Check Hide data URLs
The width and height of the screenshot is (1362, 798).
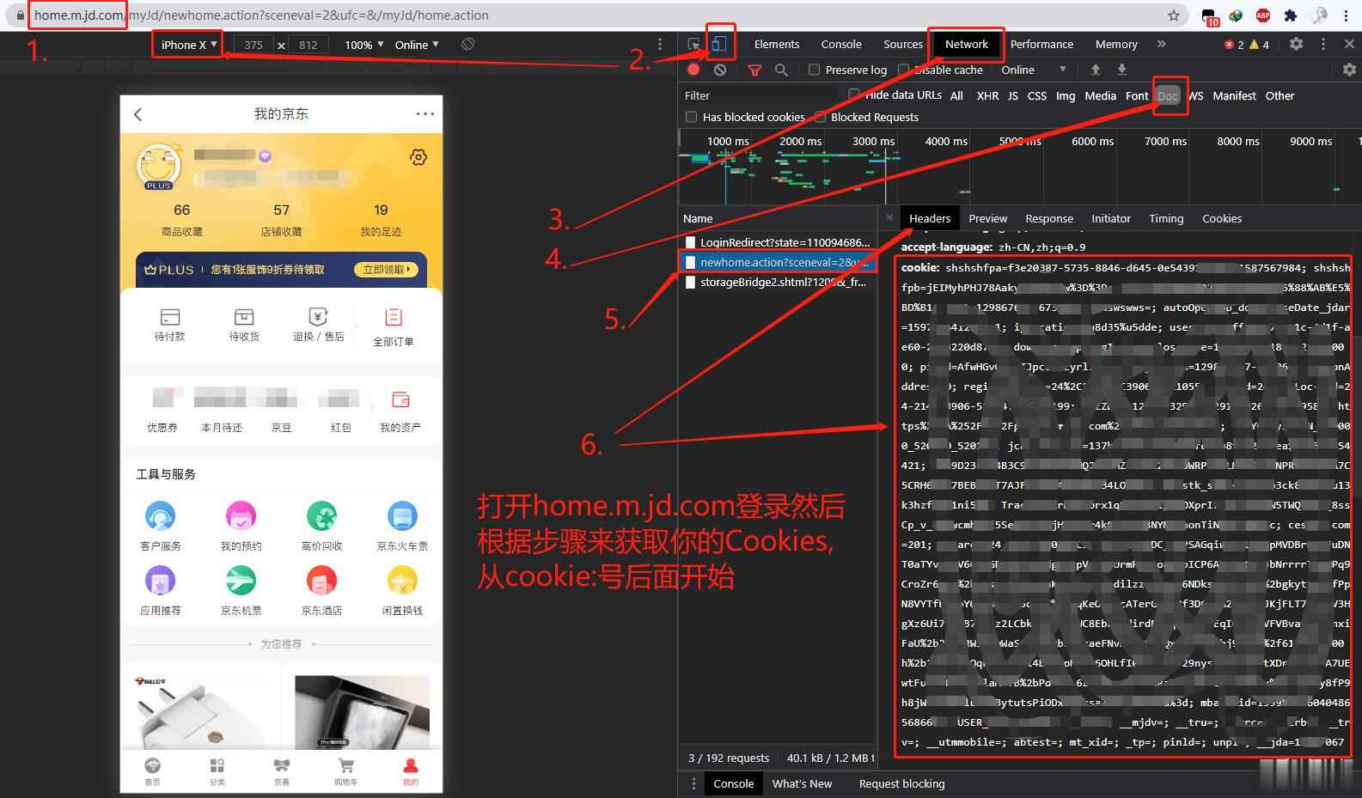click(854, 94)
